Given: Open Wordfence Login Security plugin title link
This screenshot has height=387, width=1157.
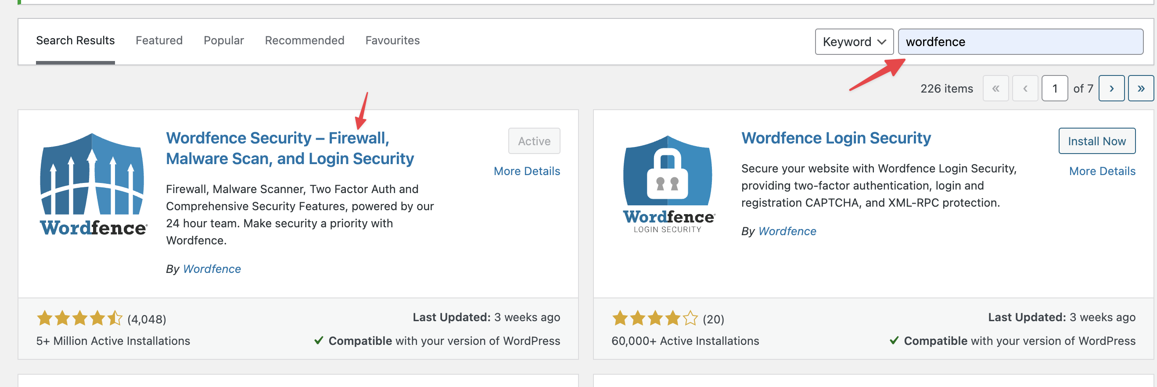Looking at the screenshot, I should click(836, 138).
